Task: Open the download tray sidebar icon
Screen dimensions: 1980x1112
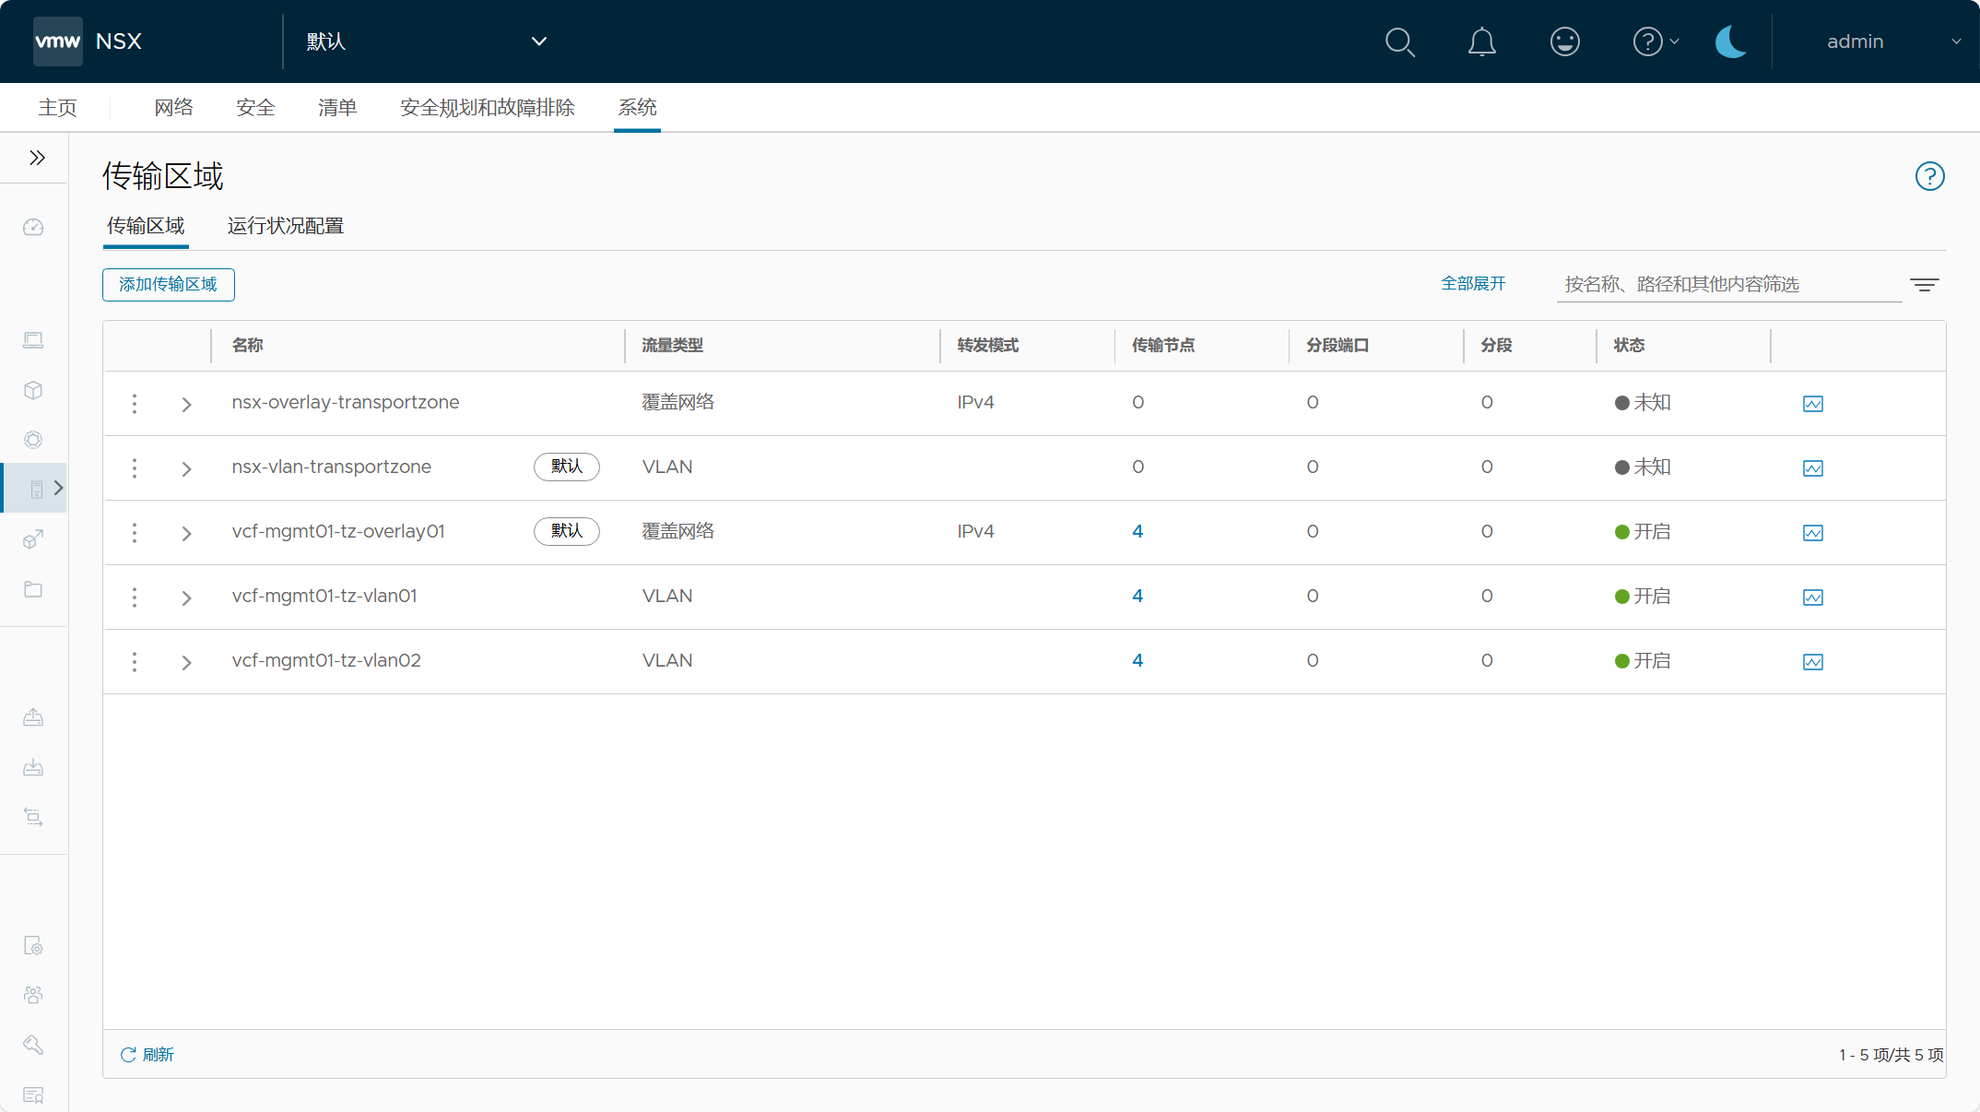Action: coord(33,767)
